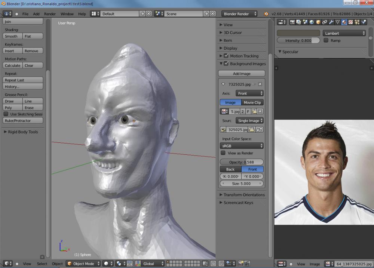Open the Object properties cube icon
The image size is (374, 268).
pyautogui.click(x=318, y=22)
